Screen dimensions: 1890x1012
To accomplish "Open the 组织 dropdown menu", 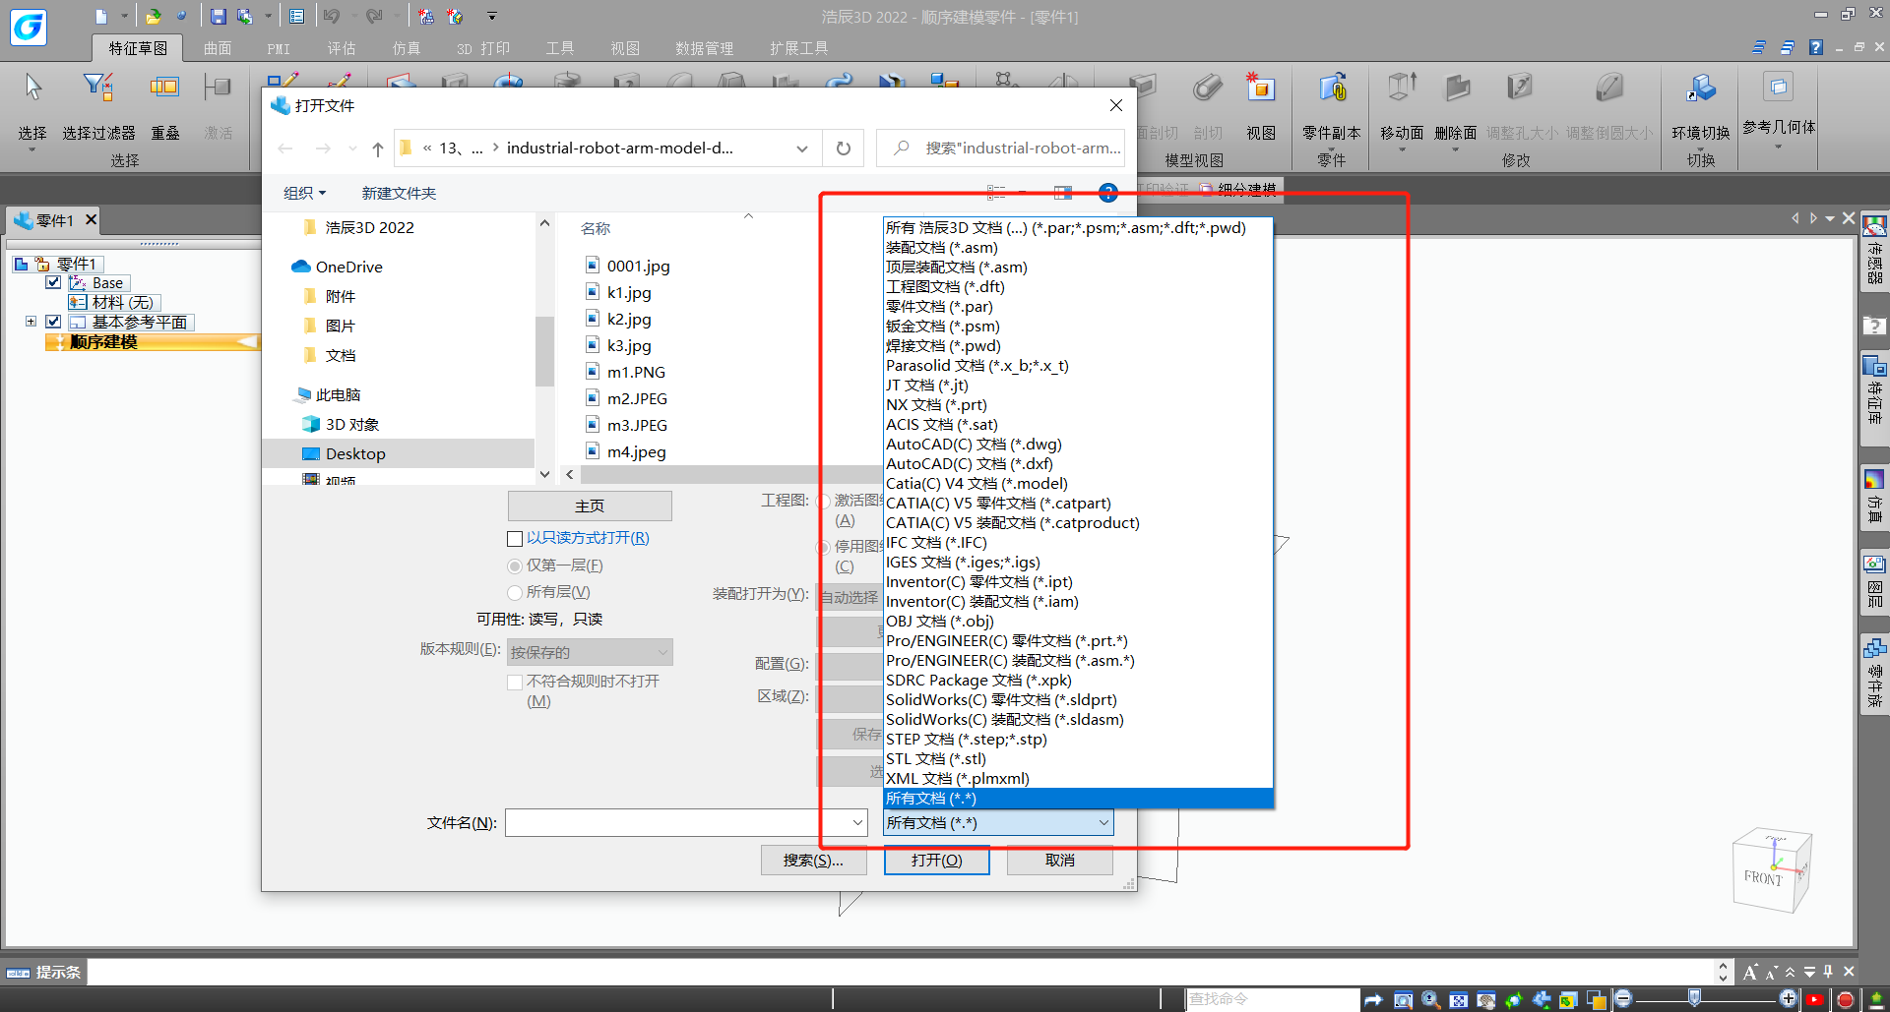I will (304, 193).
